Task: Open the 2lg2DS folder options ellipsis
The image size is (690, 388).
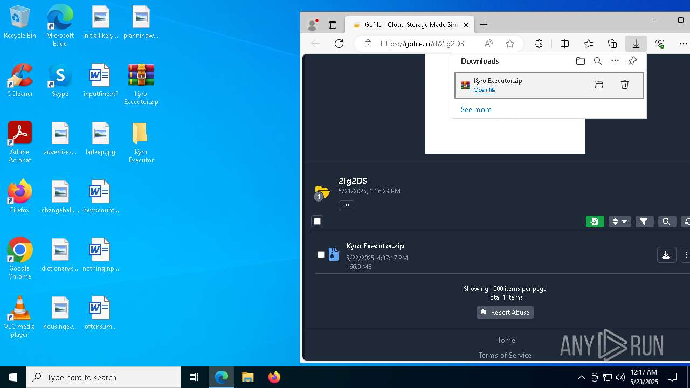Action: (x=346, y=205)
